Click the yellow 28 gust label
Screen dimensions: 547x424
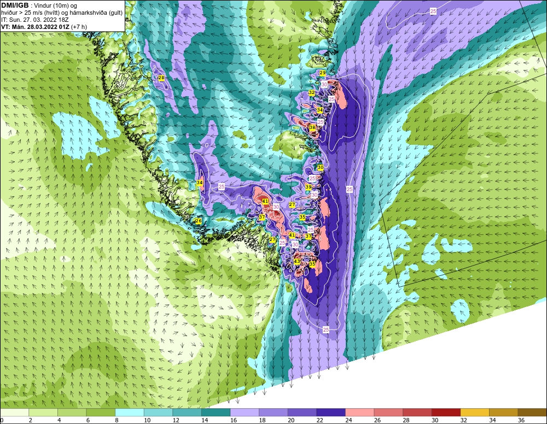[161, 78]
